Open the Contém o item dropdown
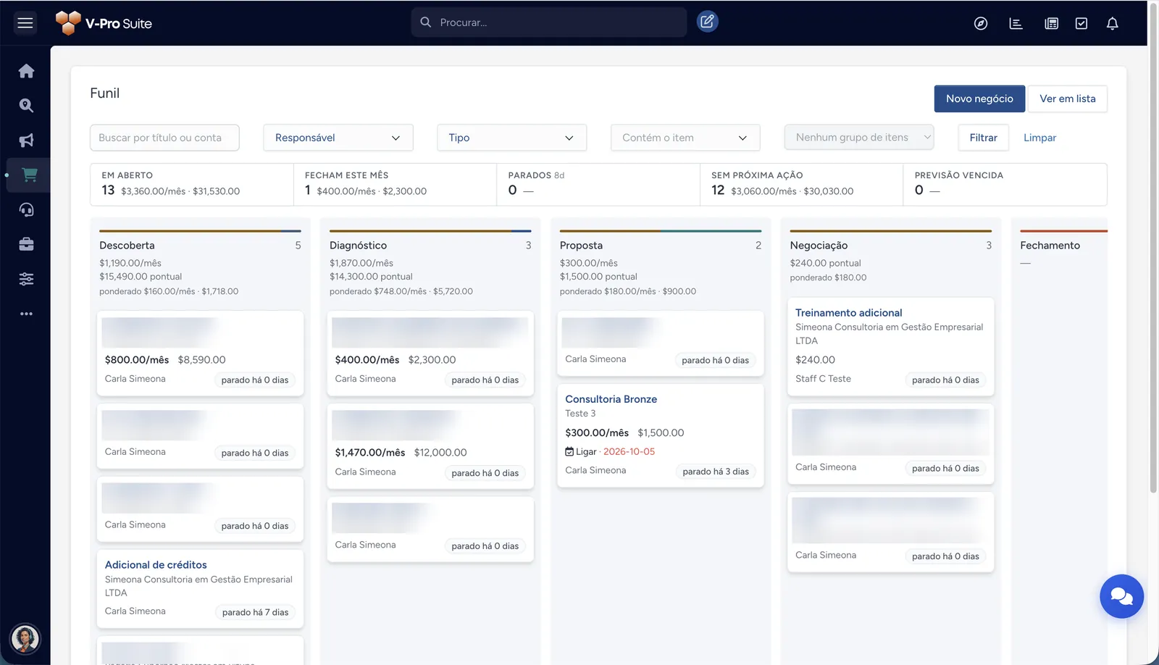1159x665 pixels. click(685, 138)
